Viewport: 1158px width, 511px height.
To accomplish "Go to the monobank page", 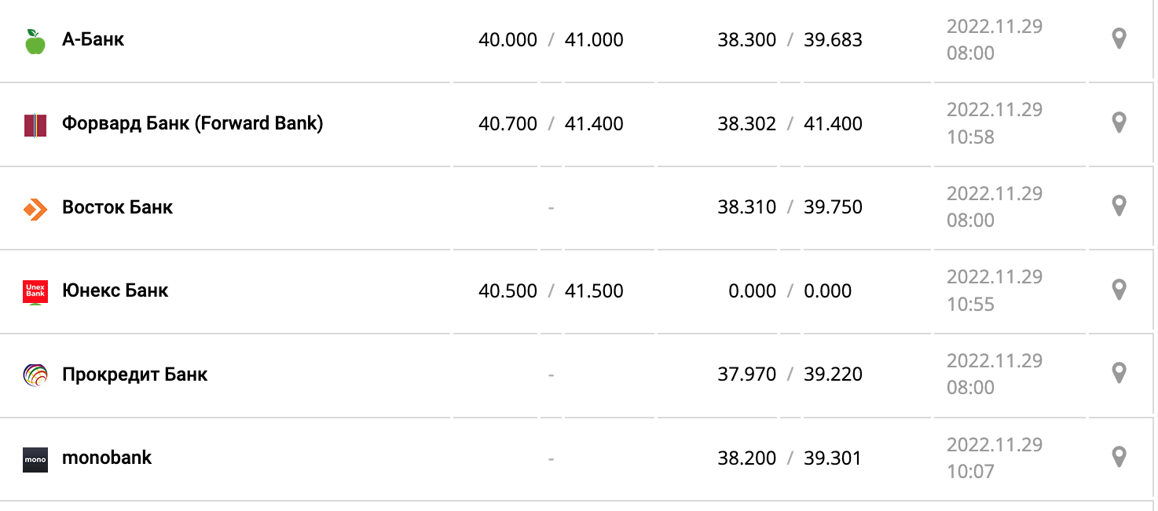I will click(106, 458).
